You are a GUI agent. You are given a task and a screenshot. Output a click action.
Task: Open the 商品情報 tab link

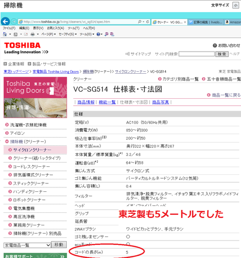[86, 102]
